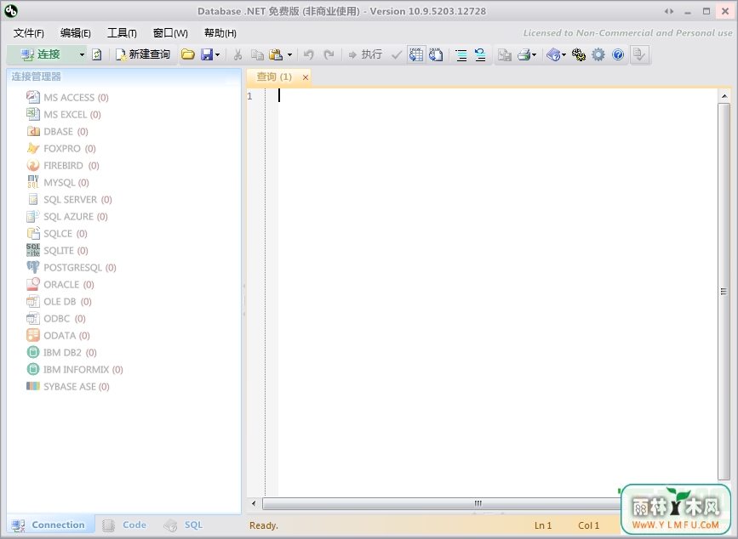Viewport: 738px width, 539px height.
Task: Toggle the icon right of the grid icon
Action: coord(435,54)
